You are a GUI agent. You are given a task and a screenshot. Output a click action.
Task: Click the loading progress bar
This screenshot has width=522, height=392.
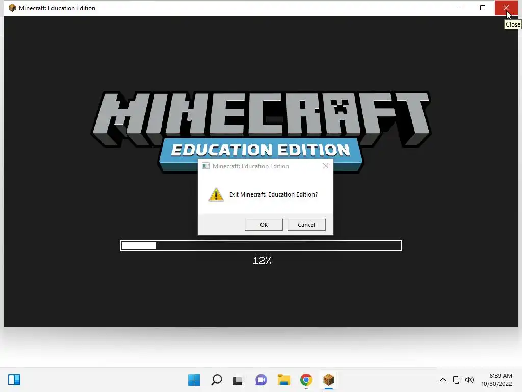click(261, 246)
